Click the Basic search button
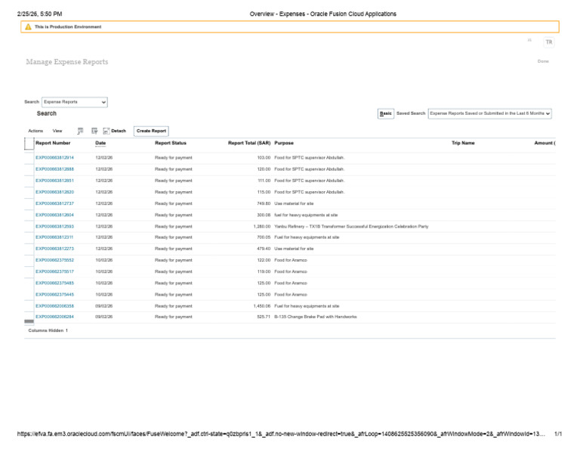Viewport: 580px width, 449px height. [x=385, y=113]
